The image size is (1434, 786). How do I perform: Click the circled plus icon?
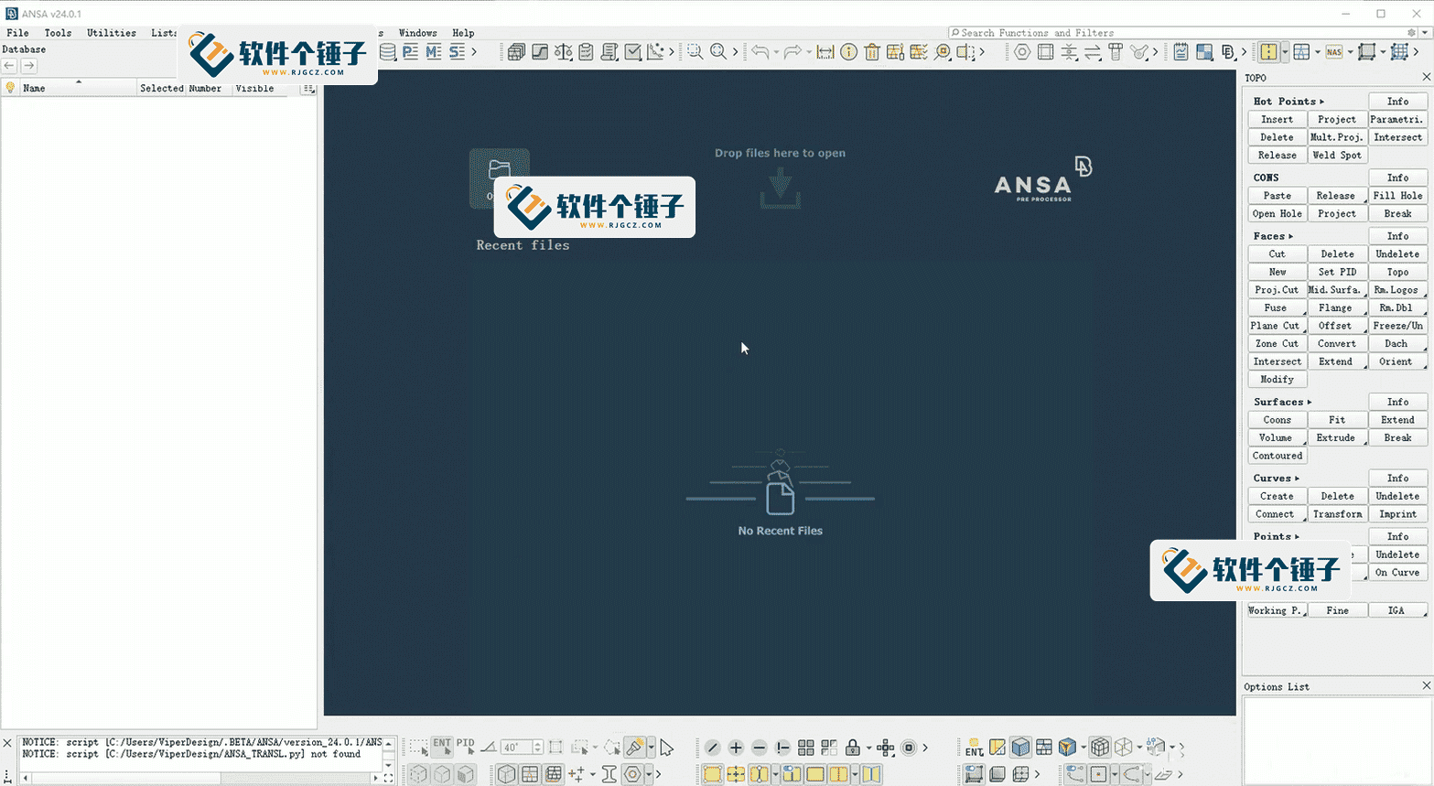click(x=736, y=748)
